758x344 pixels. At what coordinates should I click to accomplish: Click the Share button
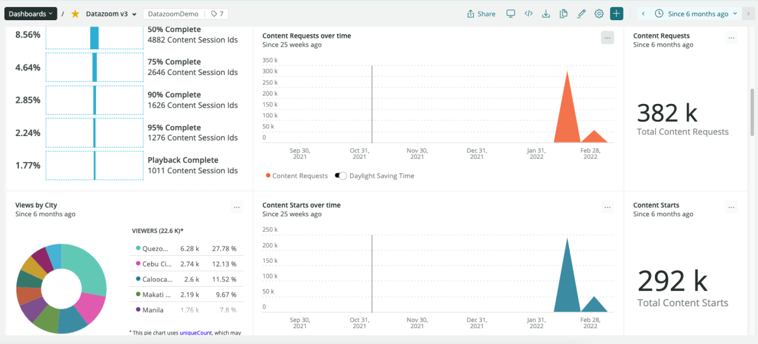481,14
